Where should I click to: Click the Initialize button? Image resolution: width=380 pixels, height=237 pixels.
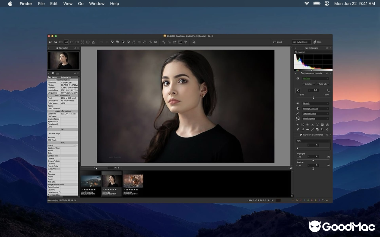(309, 84)
